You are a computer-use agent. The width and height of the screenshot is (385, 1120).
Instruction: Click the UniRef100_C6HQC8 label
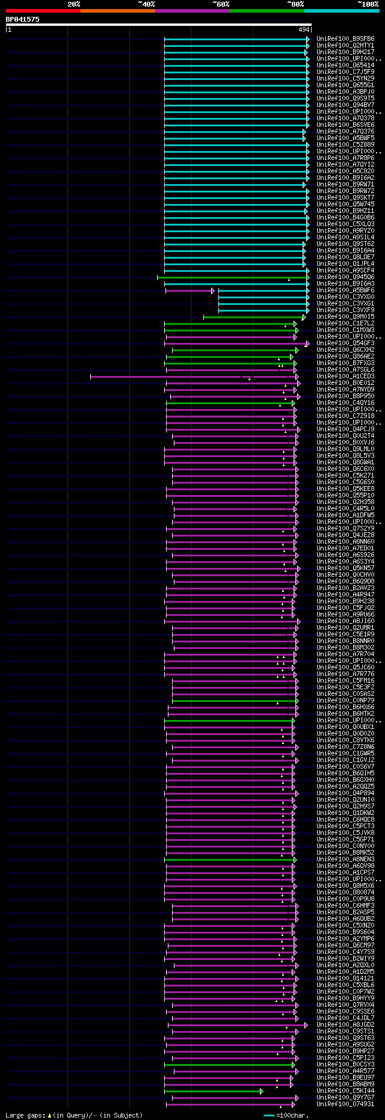point(345,820)
